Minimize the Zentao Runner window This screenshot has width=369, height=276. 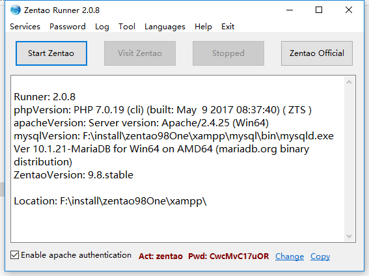pyautogui.click(x=290, y=10)
